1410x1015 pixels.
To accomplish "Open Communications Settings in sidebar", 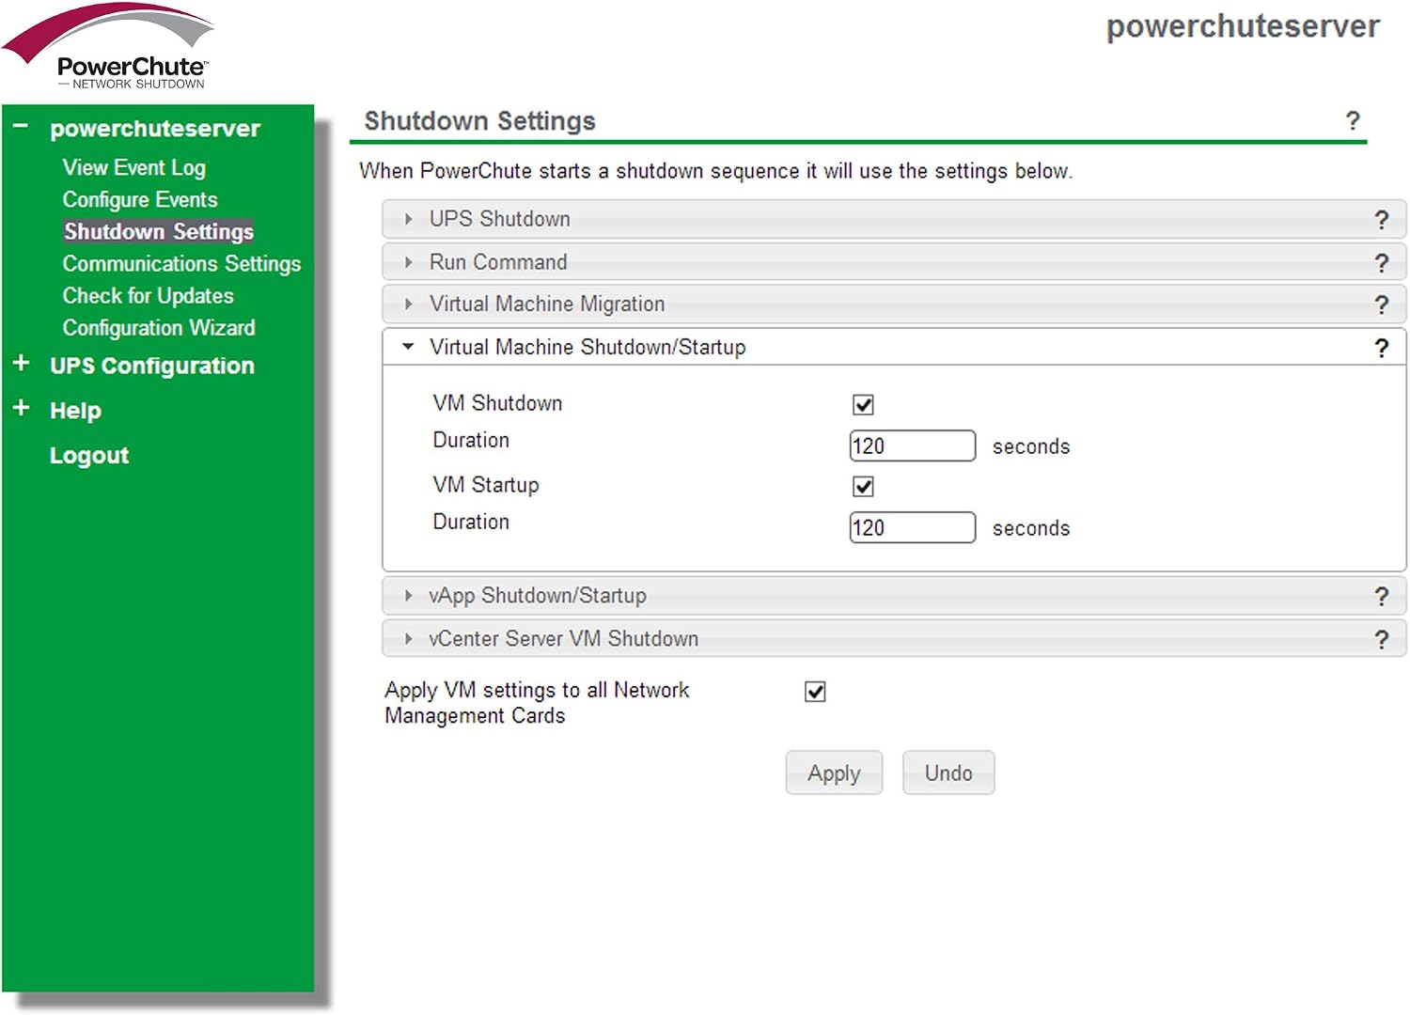I will click(x=181, y=264).
